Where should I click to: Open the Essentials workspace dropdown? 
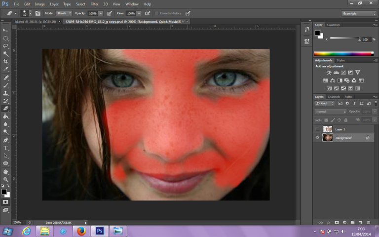pos(359,13)
